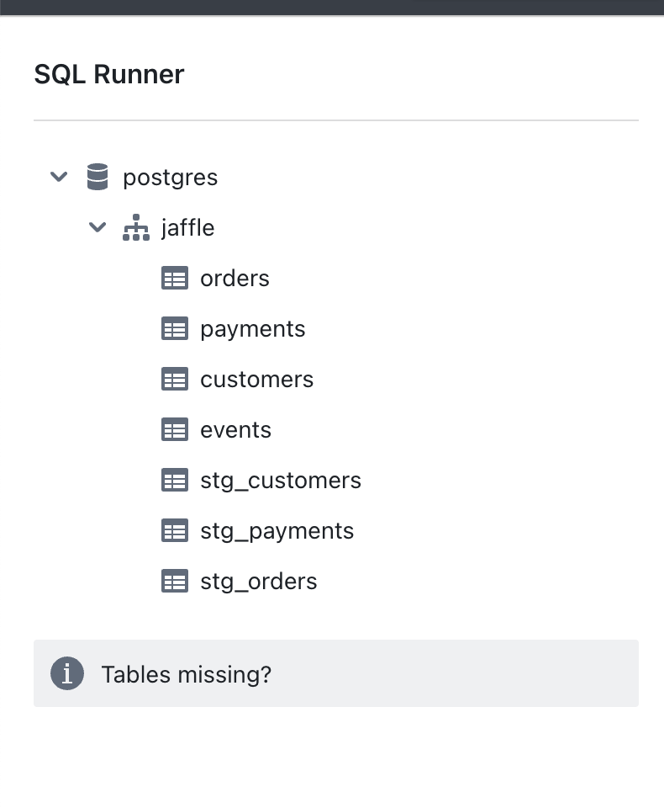The image size is (664, 808).
Task: Click the jaffle schema icon
Action: pos(135,227)
